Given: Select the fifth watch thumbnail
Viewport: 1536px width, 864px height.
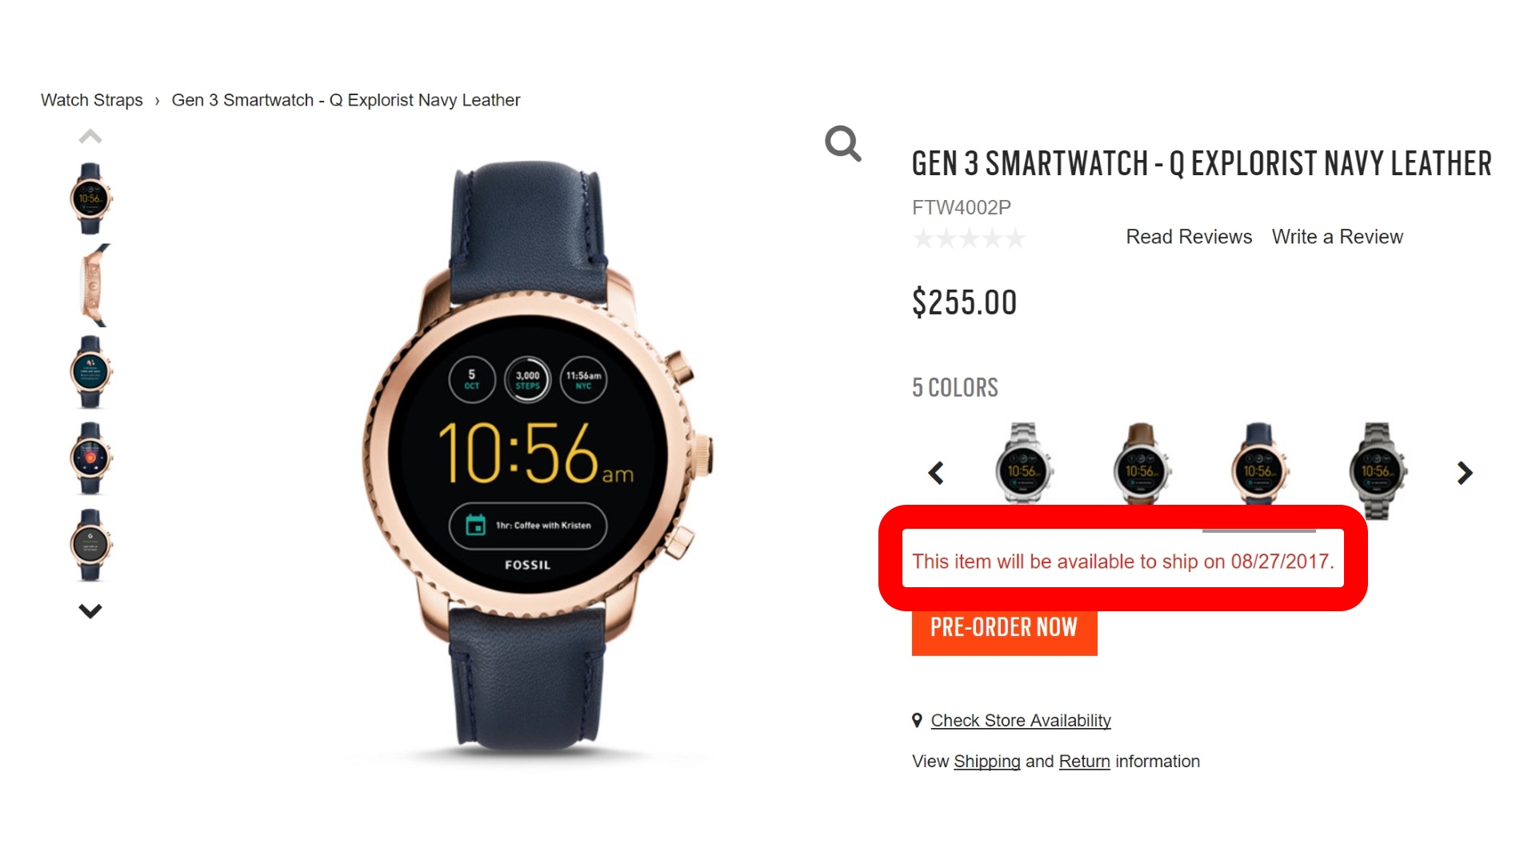Looking at the screenshot, I should click(90, 545).
